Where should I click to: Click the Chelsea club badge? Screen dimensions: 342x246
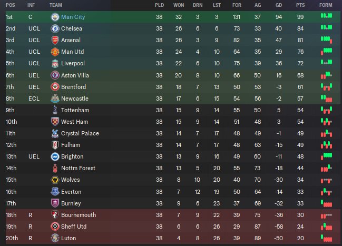point(55,28)
